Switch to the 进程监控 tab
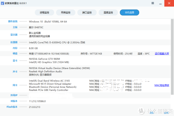Viewport: 174px width, 116px height. [x=44, y=12]
